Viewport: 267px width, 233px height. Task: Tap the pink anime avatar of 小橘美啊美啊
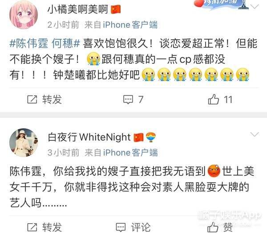coord(24,15)
